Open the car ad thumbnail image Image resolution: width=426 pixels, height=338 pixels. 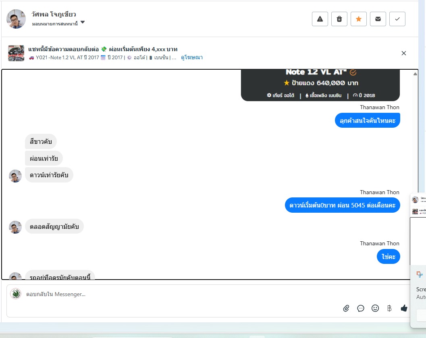(x=16, y=53)
